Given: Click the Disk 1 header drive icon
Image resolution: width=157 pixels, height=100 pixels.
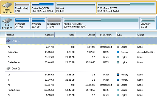Looking at the screenshot, I should [x=8, y=41].
